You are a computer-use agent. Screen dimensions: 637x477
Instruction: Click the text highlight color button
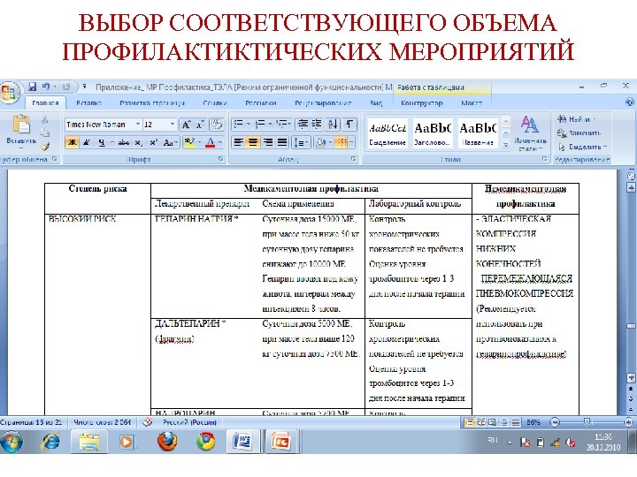(189, 142)
